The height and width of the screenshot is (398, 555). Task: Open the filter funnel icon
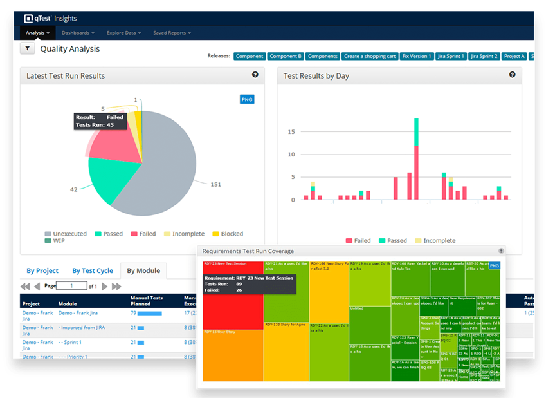click(x=26, y=48)
